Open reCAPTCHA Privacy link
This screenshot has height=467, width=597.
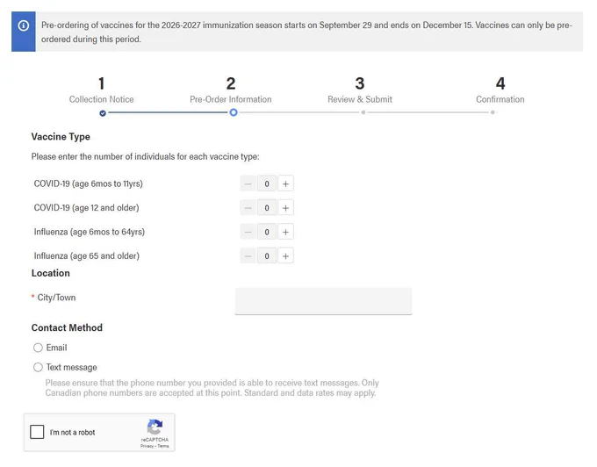pyautogui.click(x=146, y=446)
